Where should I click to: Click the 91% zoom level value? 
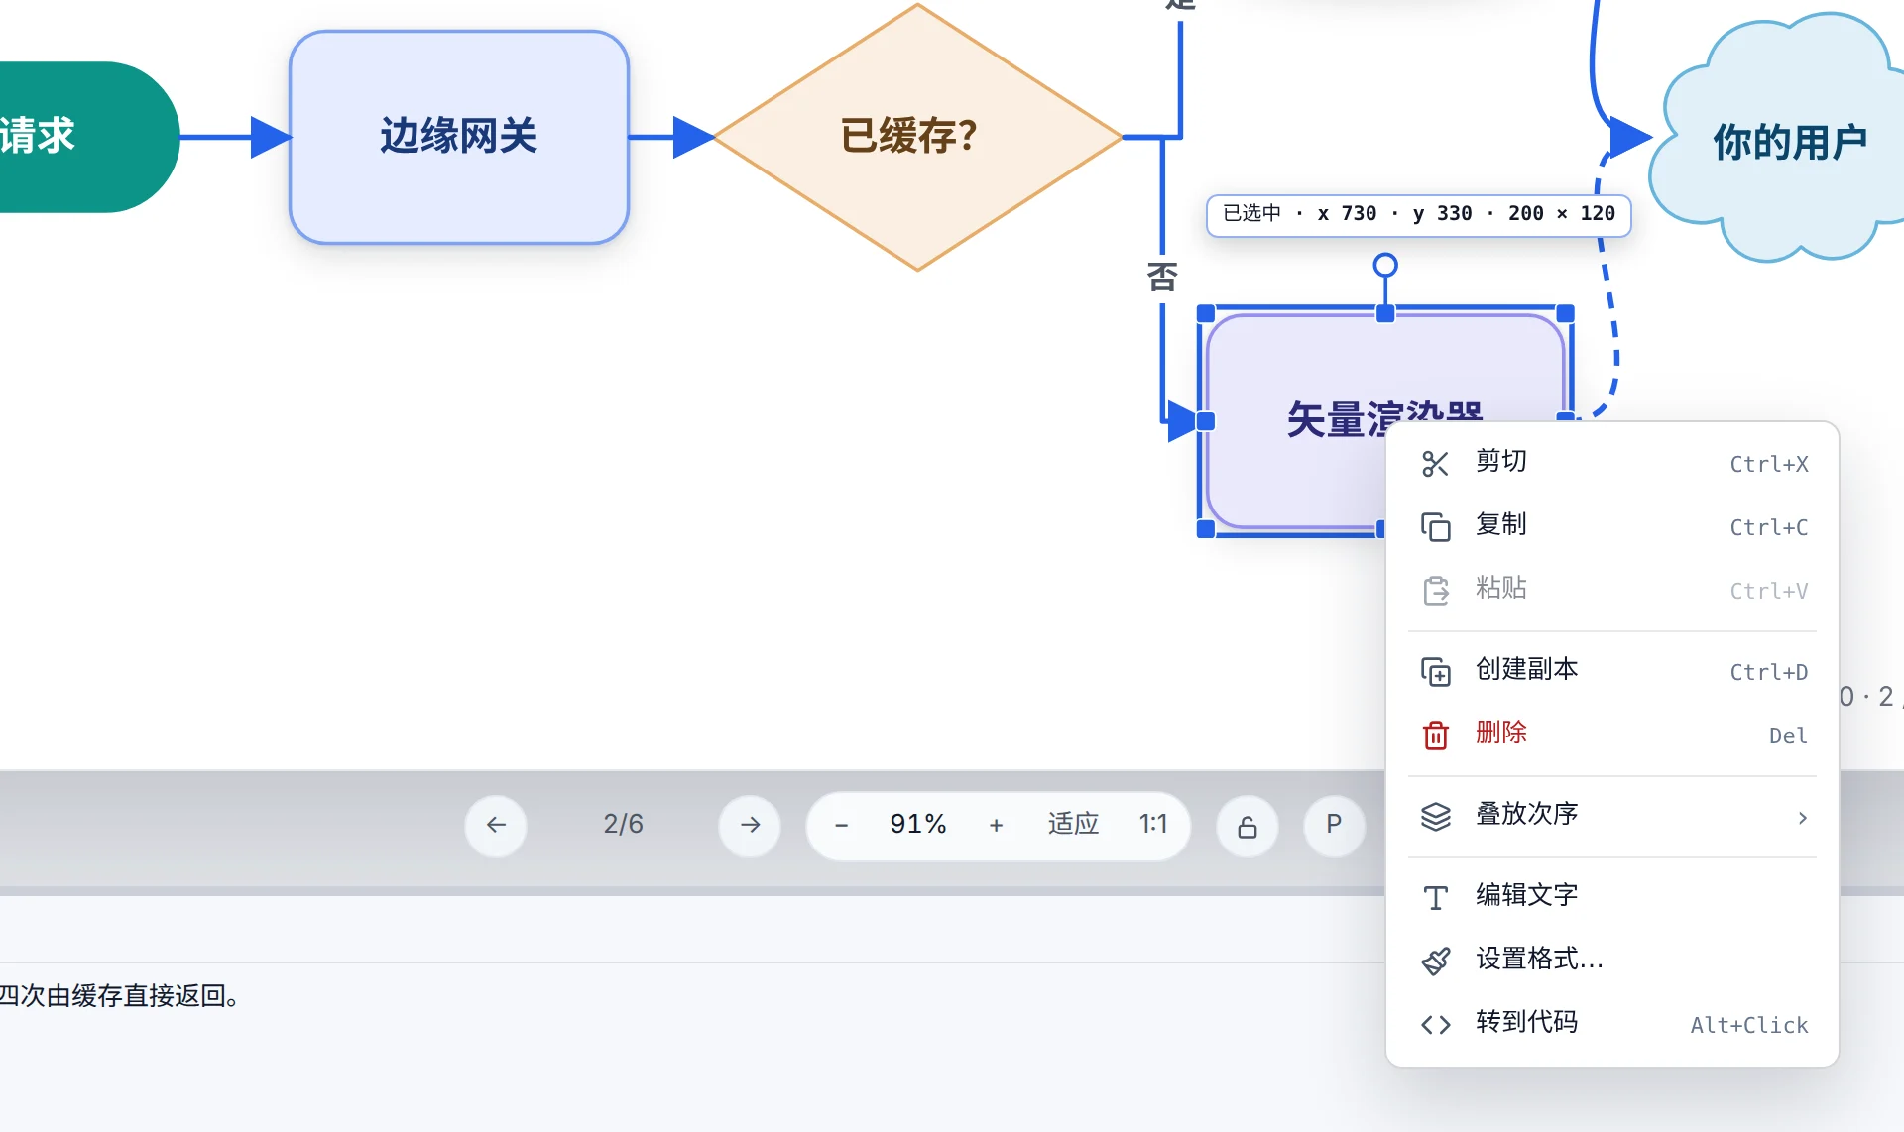click(918, 824)
